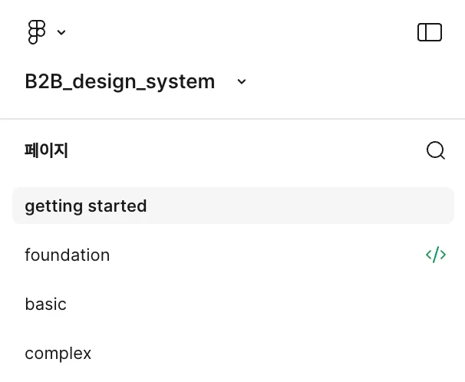Open page search with the magnifier icon
Viewport: 465px width, 382px height.
click(435, 150)
